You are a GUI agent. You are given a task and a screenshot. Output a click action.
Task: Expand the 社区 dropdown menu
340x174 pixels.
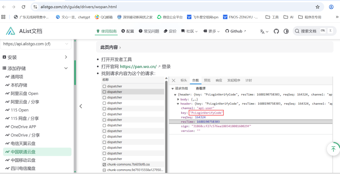tap(190, 31)
